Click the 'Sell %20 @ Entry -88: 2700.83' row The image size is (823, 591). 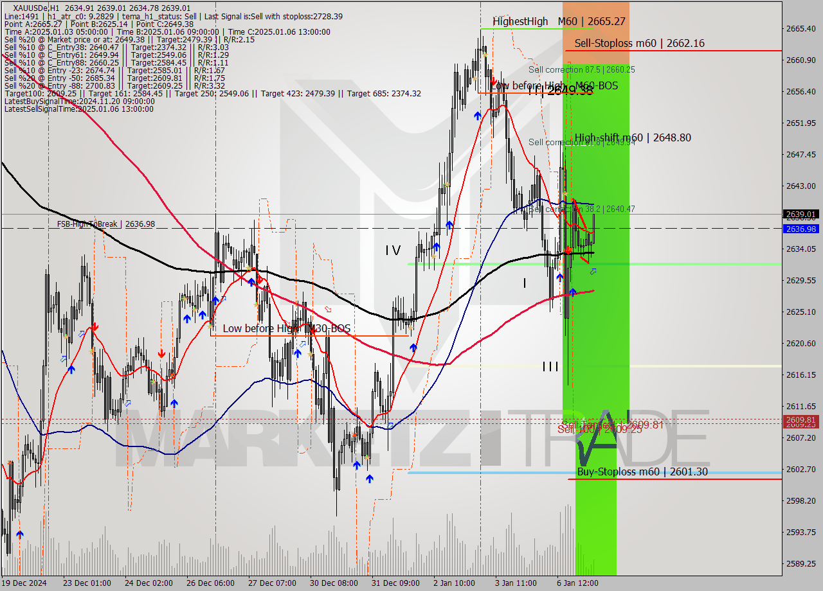click(x=114, y=85)
